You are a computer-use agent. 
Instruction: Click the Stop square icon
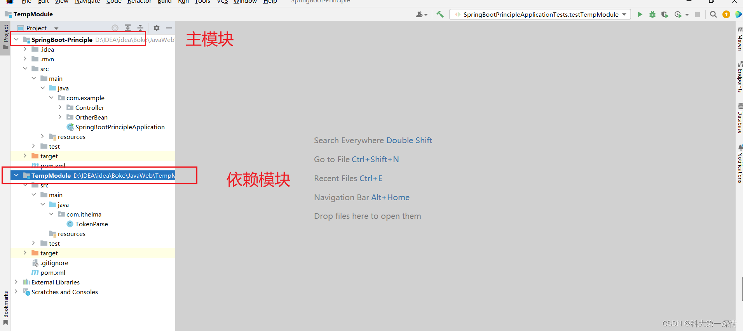698,14
